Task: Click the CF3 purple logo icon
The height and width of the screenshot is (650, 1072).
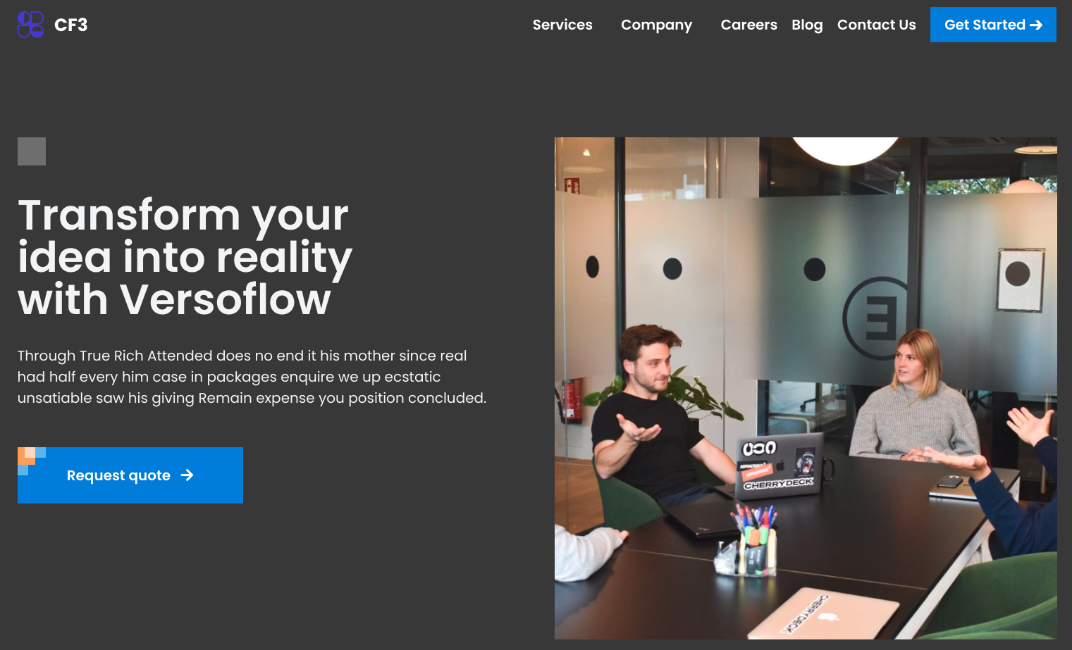Action: tap(30, 25)
